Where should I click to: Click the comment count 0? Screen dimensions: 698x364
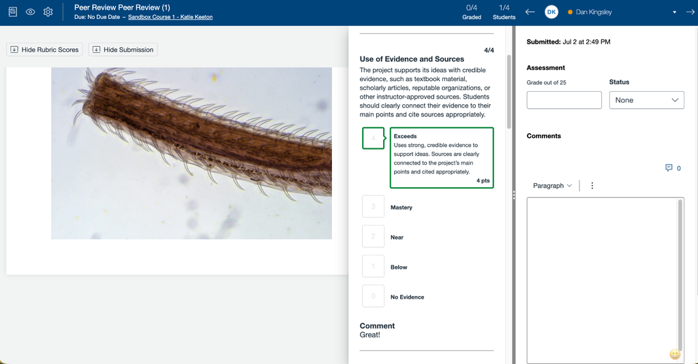coord(678,168)
